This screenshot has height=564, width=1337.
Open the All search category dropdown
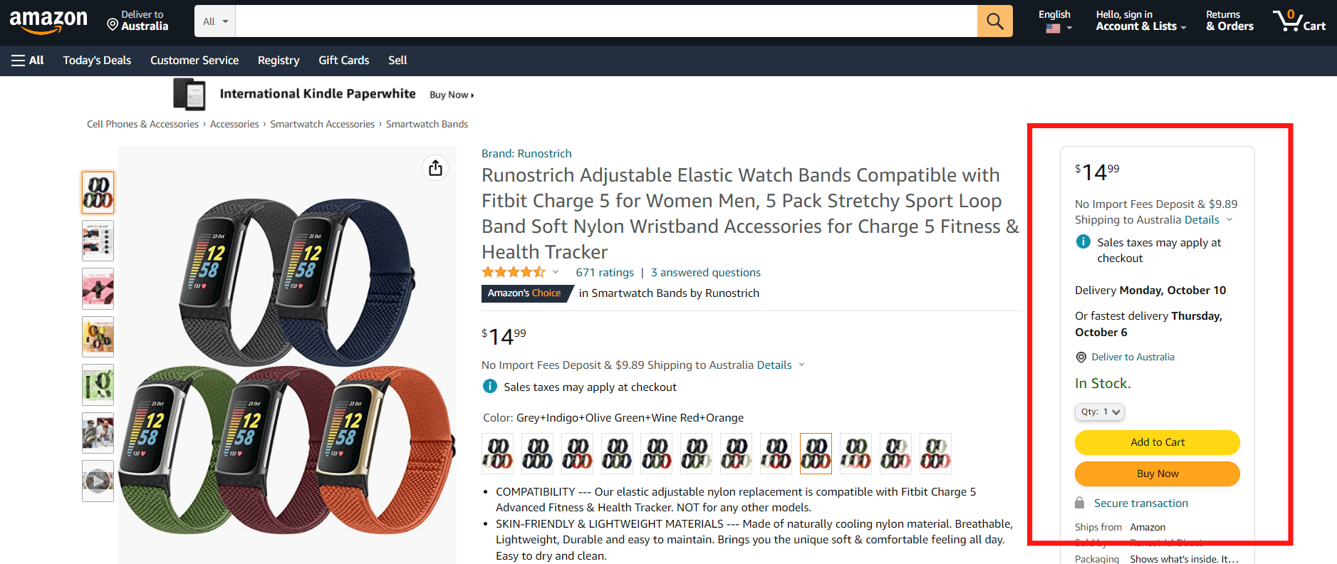(214, 21)
